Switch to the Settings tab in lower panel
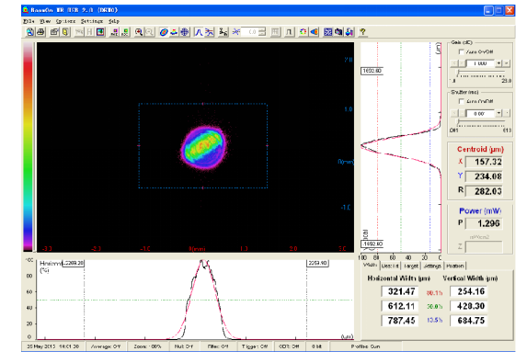 (432, 266)
